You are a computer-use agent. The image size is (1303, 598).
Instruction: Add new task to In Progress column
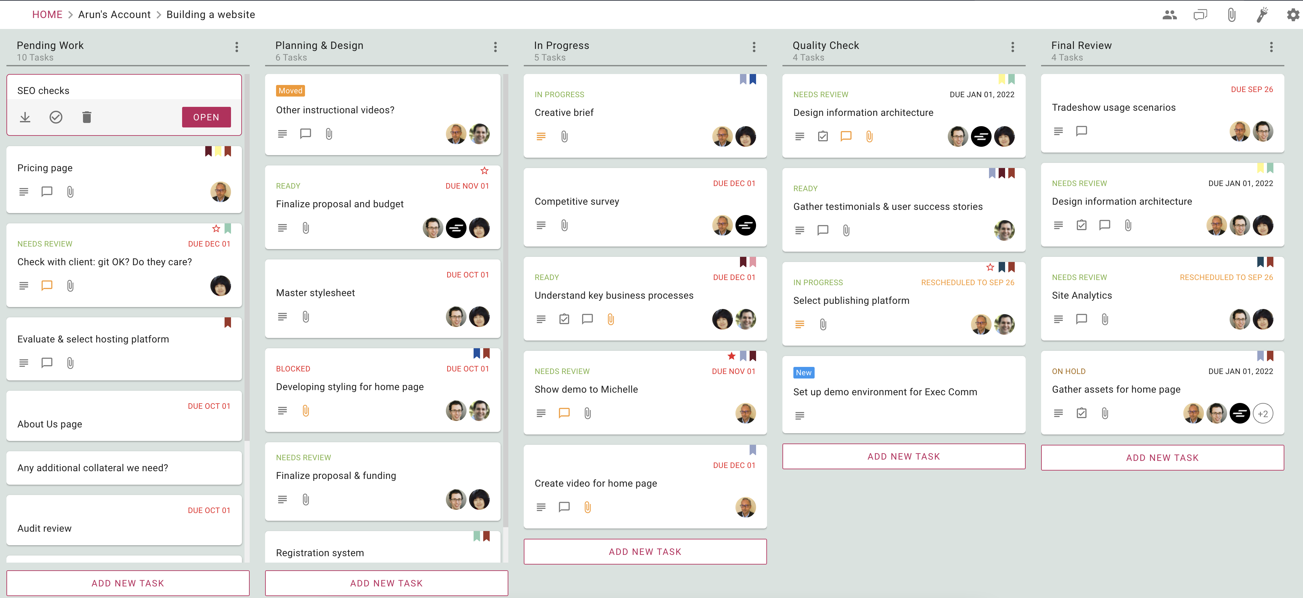click(645, 552)
